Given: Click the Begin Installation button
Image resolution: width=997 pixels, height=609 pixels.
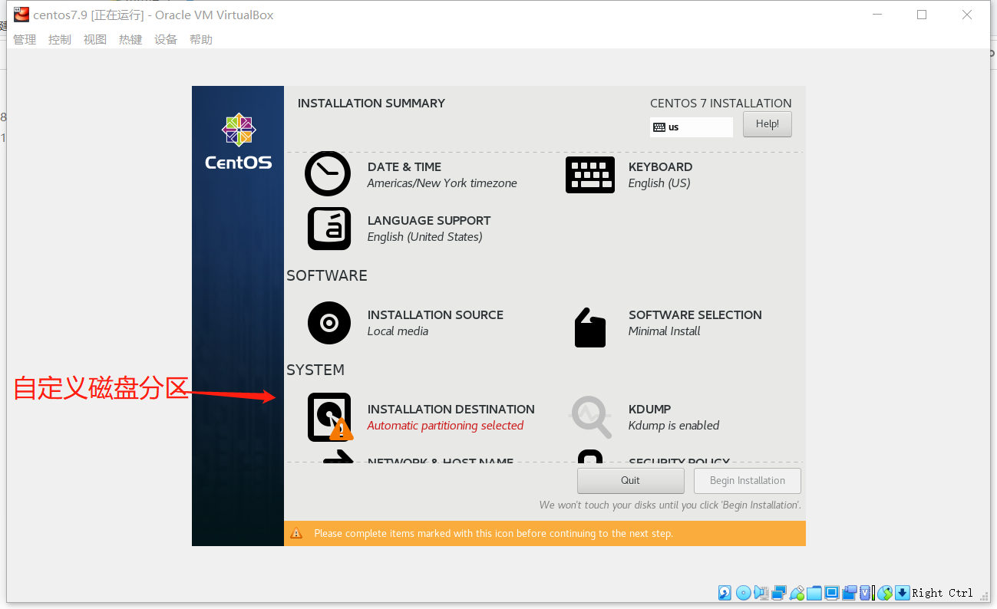Looking at the screenshot, I should pos(748,481).
